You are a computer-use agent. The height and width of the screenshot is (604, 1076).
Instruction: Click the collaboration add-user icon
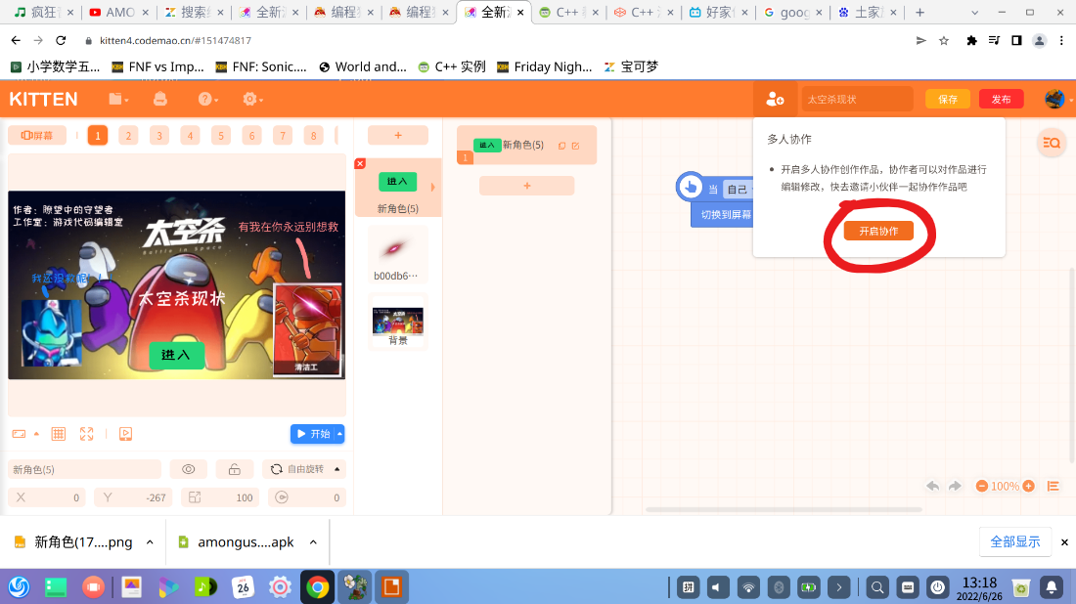[x=775, y=100]
